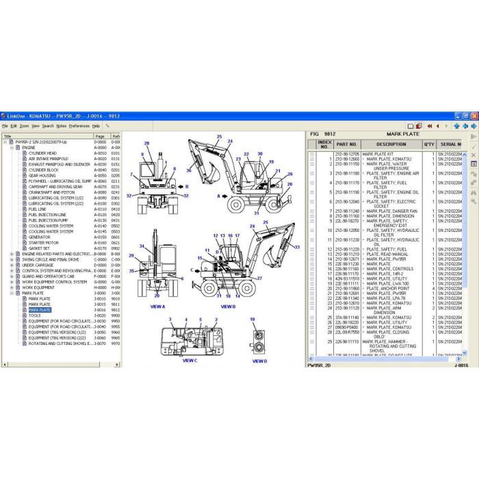Click the tree panel horizontal scrollbar
Viewport: 479px width, 479px height.
click(x=61, y=365)
